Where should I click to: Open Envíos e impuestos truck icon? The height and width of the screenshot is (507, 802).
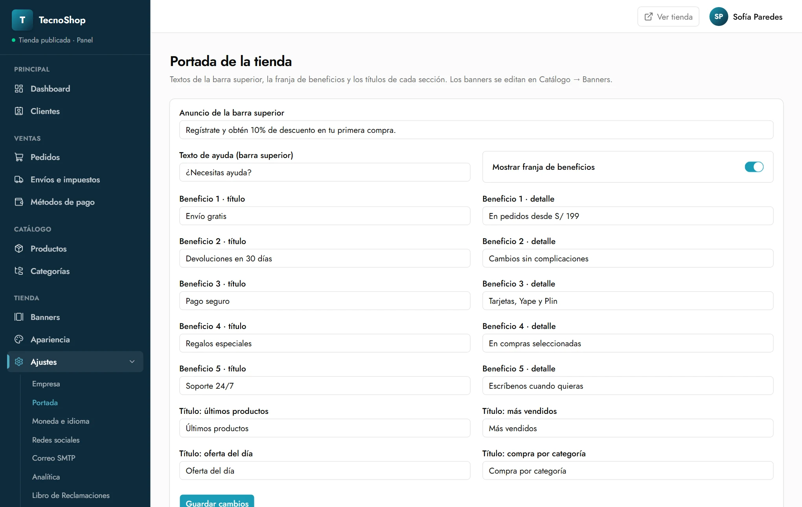(x=19, y=180)
